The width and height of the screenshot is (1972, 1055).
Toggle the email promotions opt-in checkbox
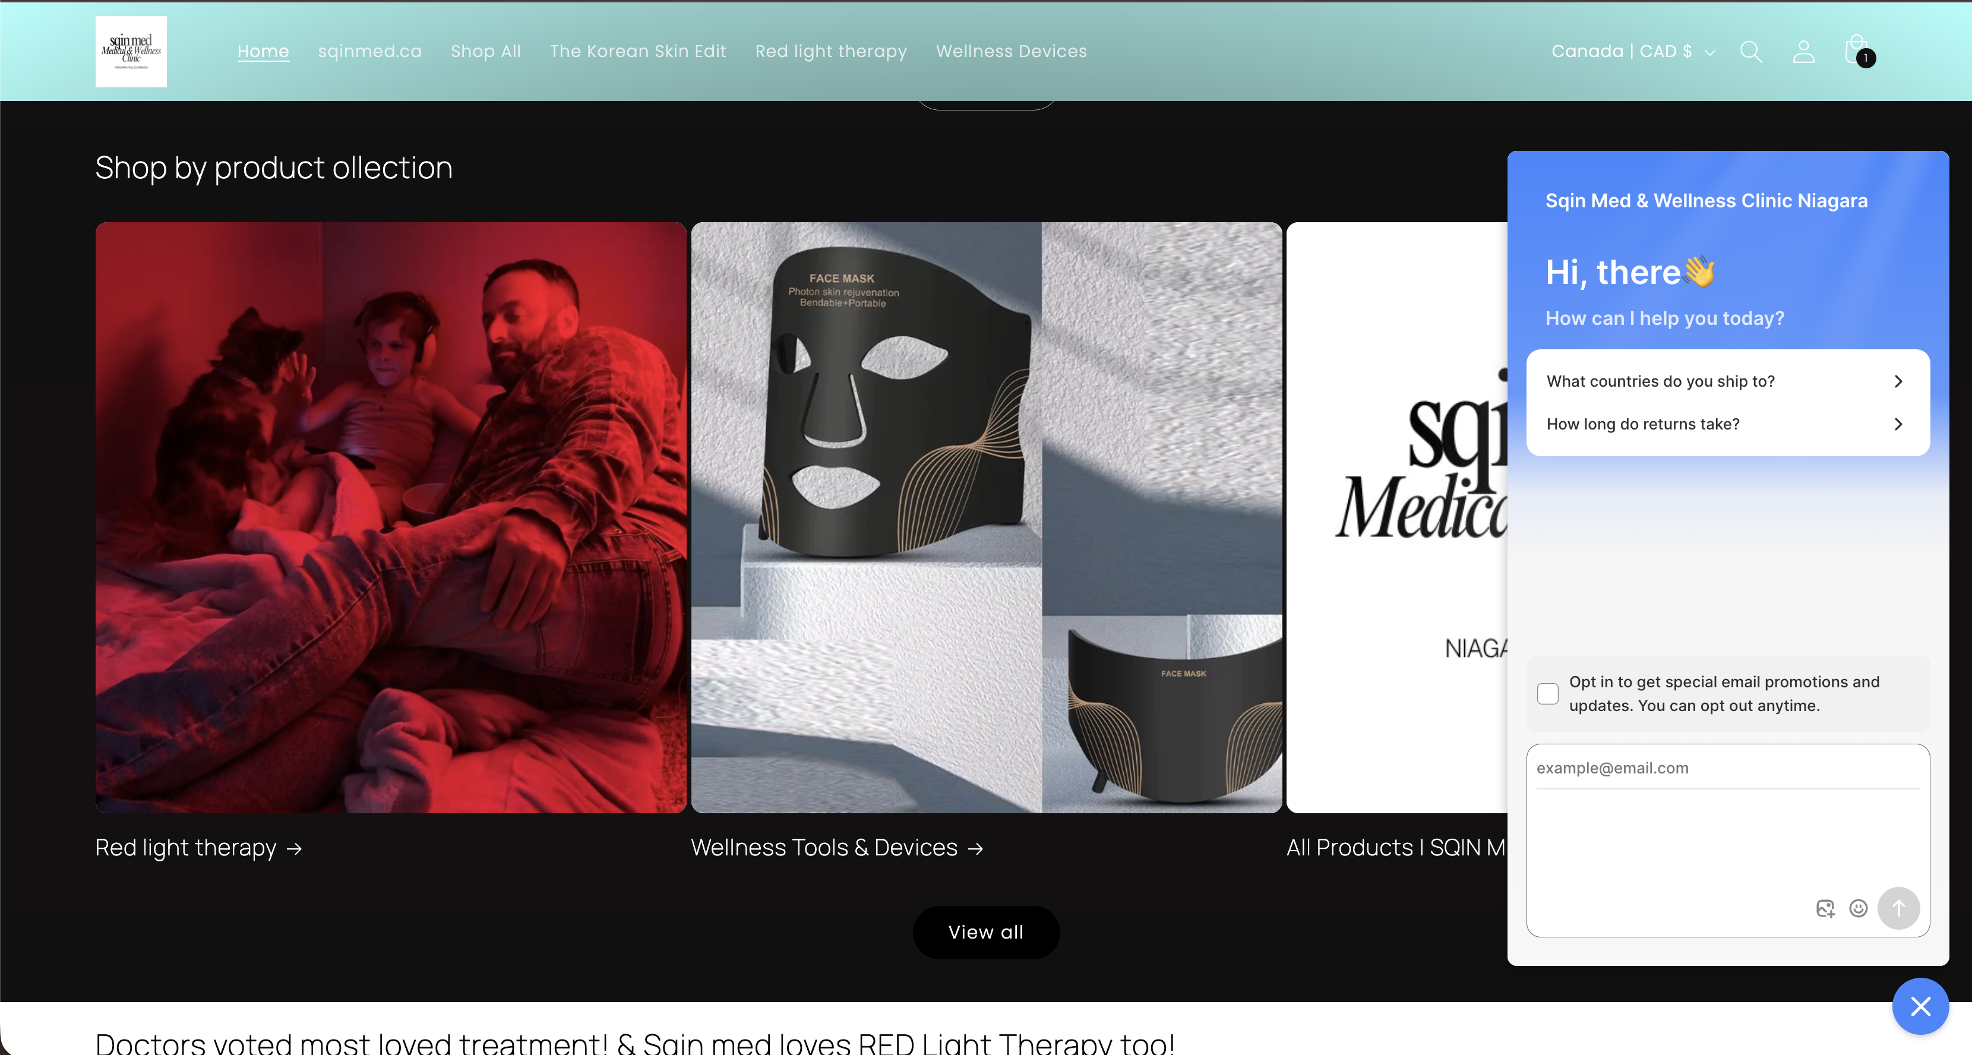[1547, 694]
